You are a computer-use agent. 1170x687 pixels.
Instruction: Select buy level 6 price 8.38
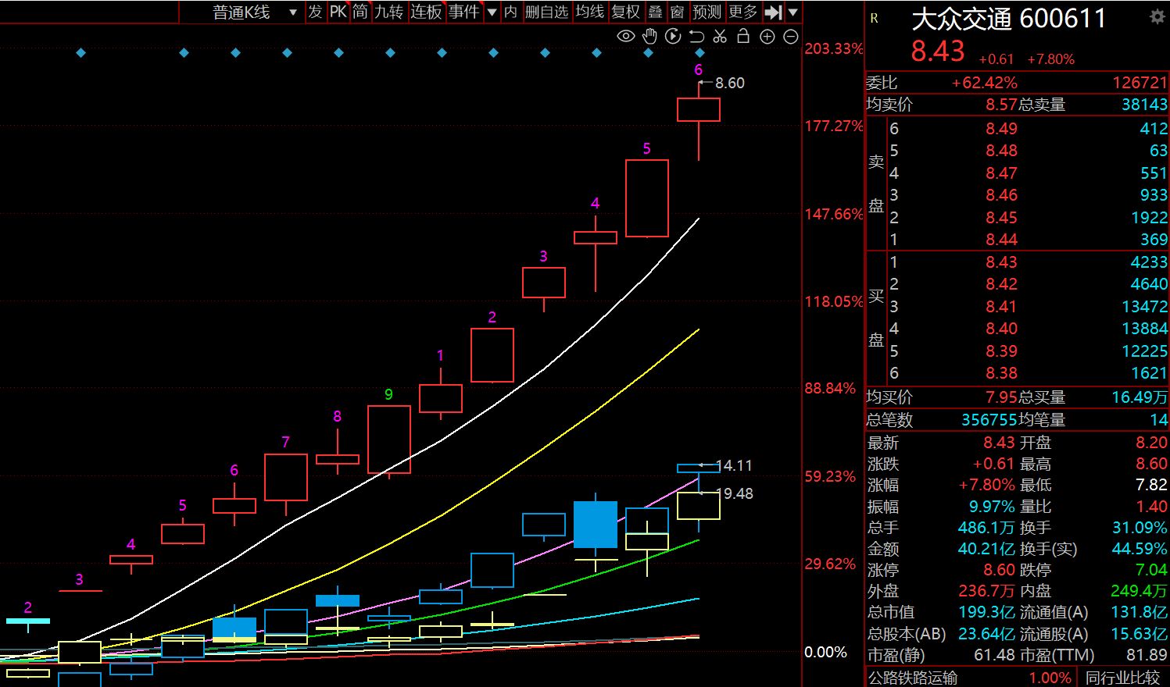(x=1001, y=373)
